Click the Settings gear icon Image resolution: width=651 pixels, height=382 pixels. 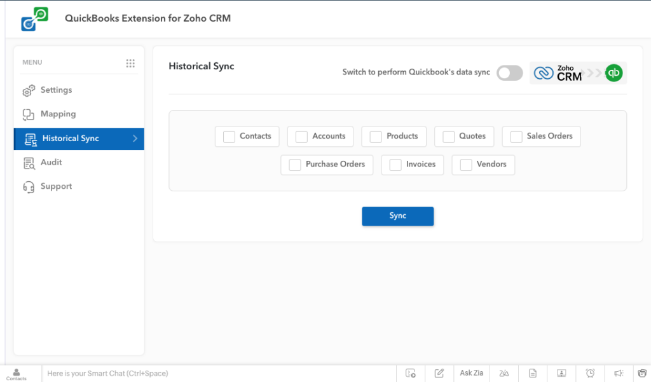29,90
